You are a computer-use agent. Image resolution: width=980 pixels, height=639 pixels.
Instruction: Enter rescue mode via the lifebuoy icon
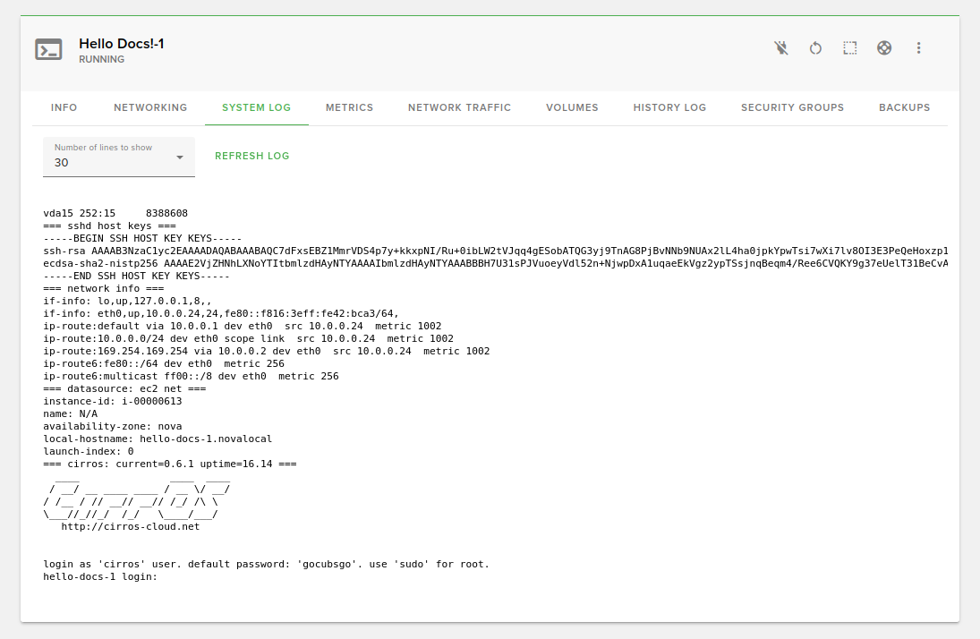point(884,48)
